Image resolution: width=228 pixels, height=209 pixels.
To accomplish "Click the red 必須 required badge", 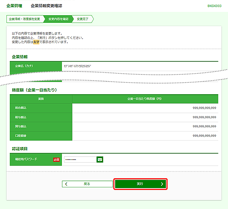I will click(x=56, y=160).
